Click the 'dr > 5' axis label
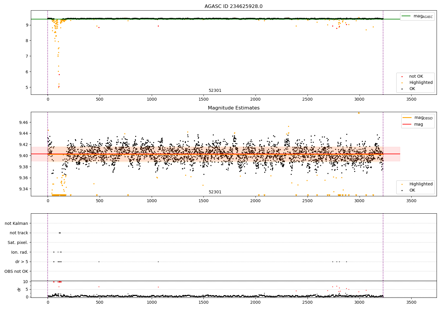 pyautogui.click(x=22, y=262)
